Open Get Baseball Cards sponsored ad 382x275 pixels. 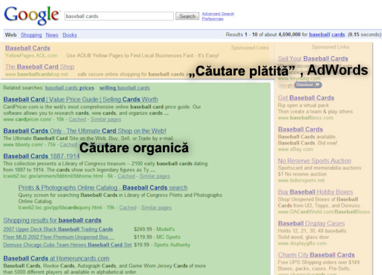(x=306, y=98)
